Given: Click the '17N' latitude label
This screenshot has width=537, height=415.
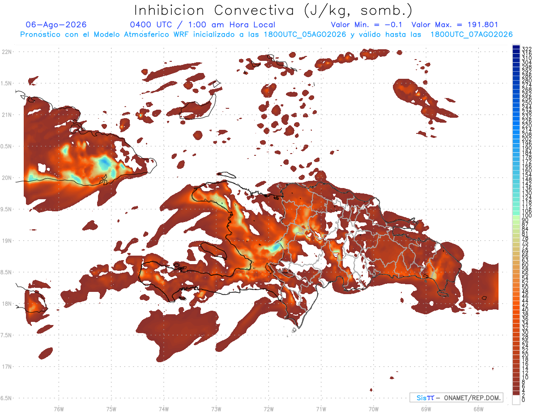Looking at the screenshot, I should coord(7,366).
